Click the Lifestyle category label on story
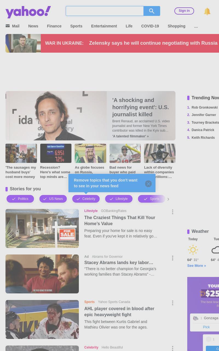The height and width of the screenshot is (351, 219). (91, 211)
